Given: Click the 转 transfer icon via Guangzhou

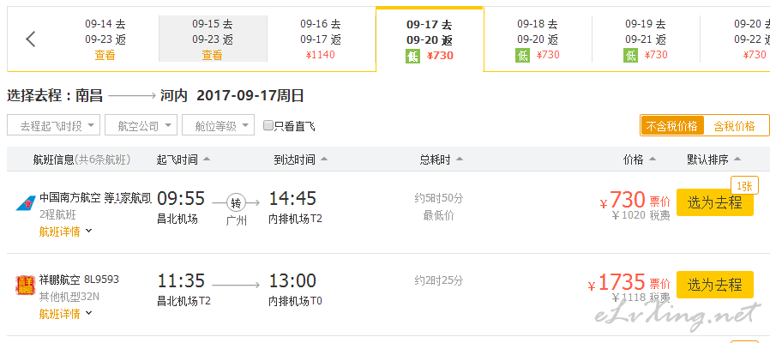Looking at the screenshot, I should (236, 202).
